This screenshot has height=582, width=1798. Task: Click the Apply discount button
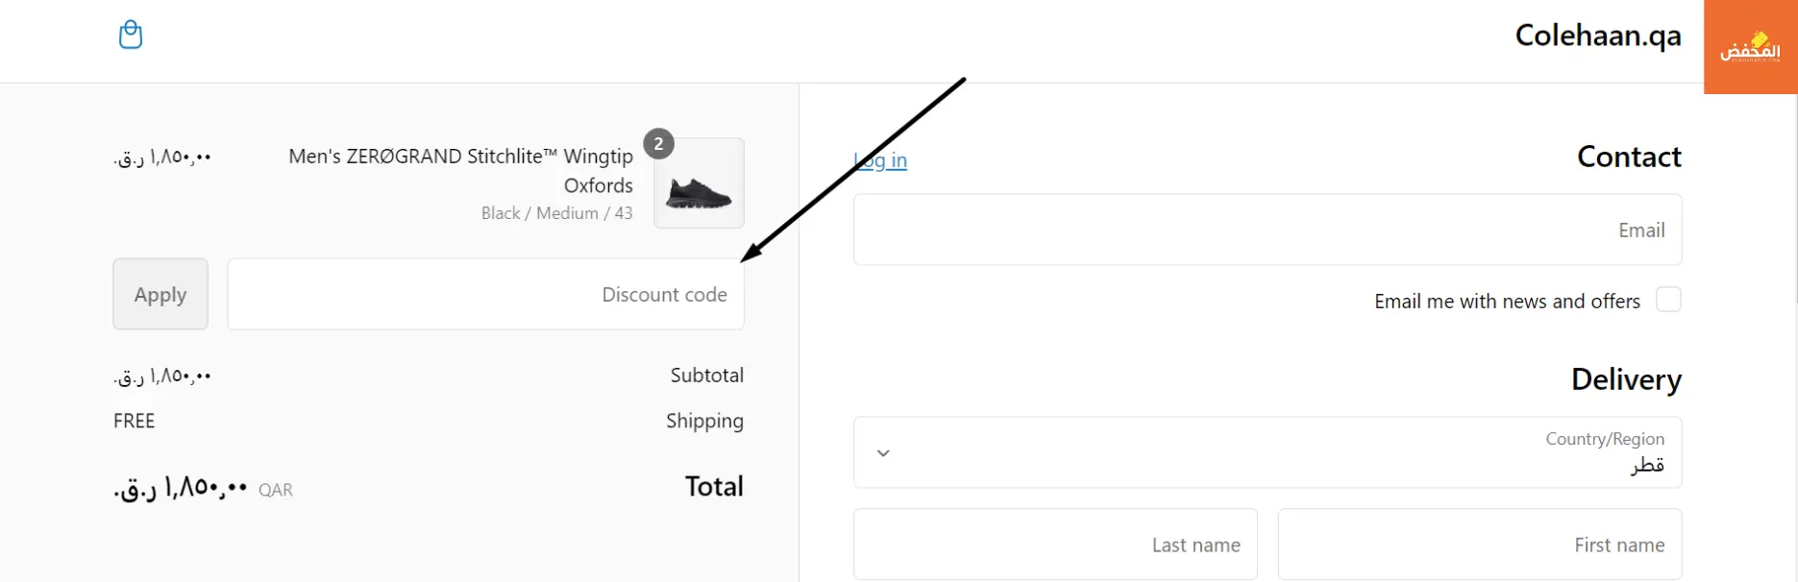[x=160, y=294]
